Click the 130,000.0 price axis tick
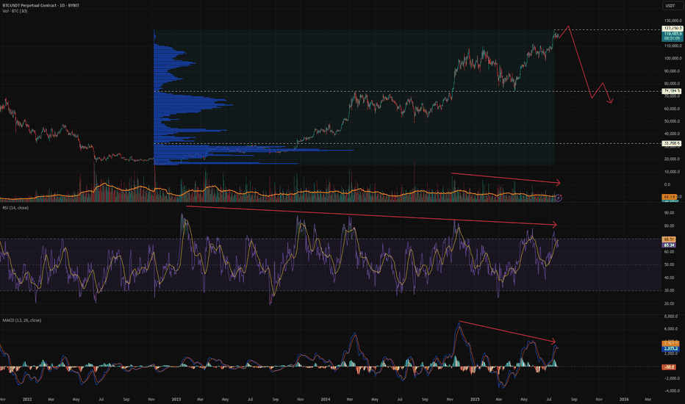This screenshot has width=685, height=404. (x=673, y=21)
